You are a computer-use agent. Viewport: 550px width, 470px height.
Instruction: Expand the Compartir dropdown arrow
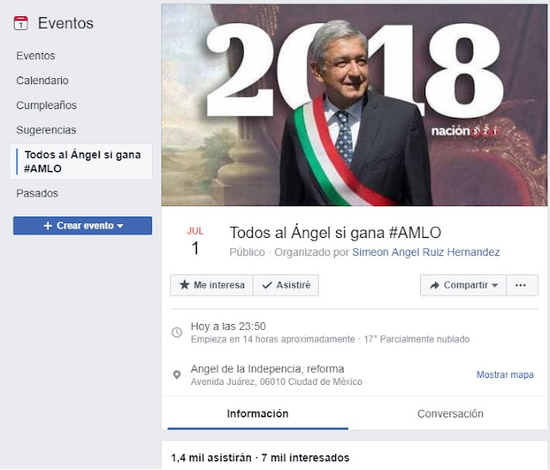tap(495, 285)
